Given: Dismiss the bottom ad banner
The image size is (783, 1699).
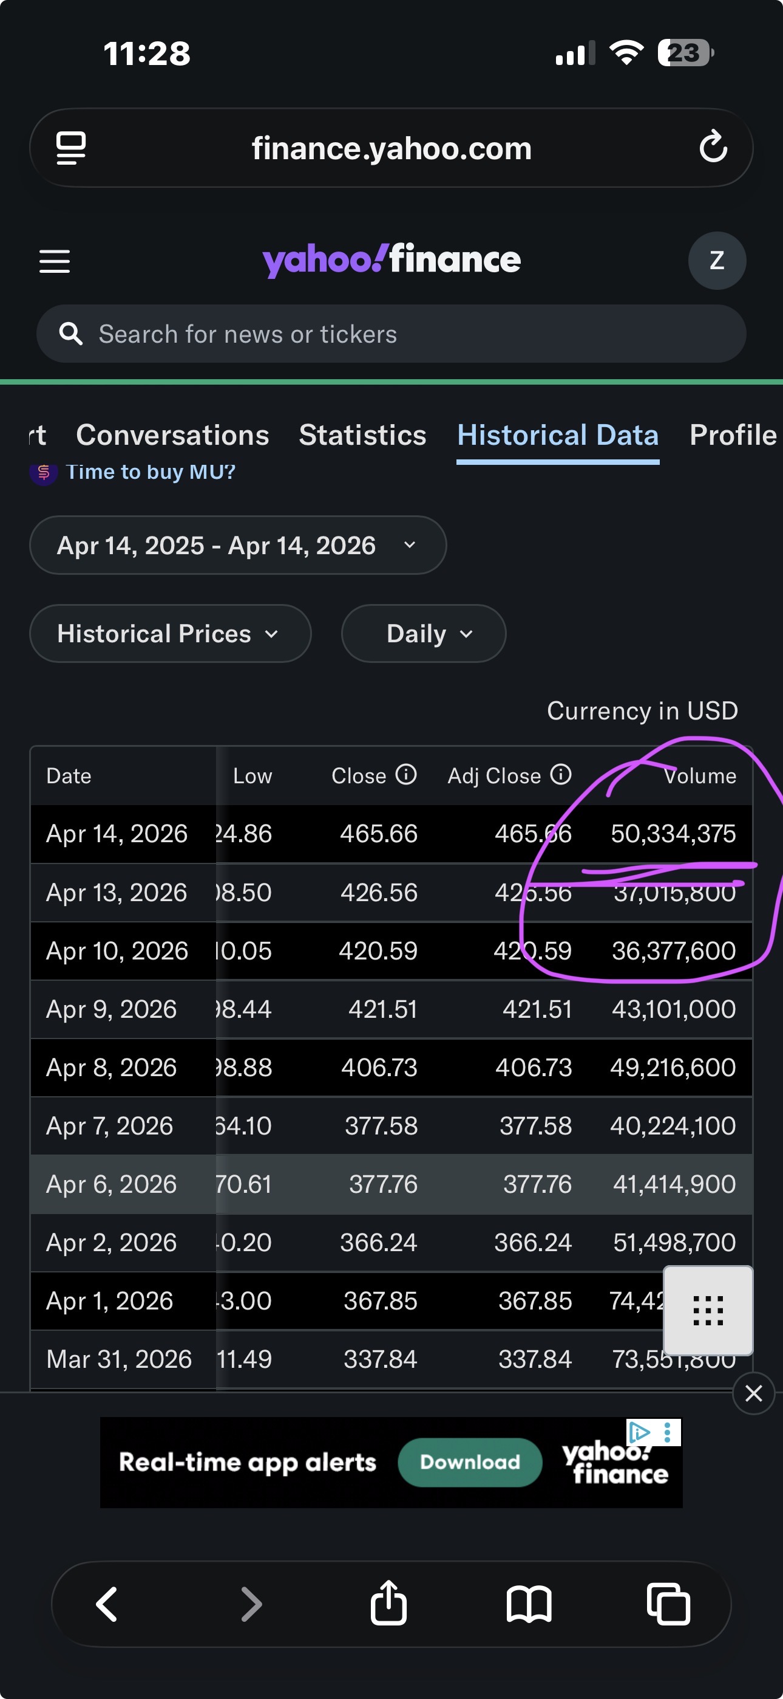Looking at the screenshot, I should 753,1393.
